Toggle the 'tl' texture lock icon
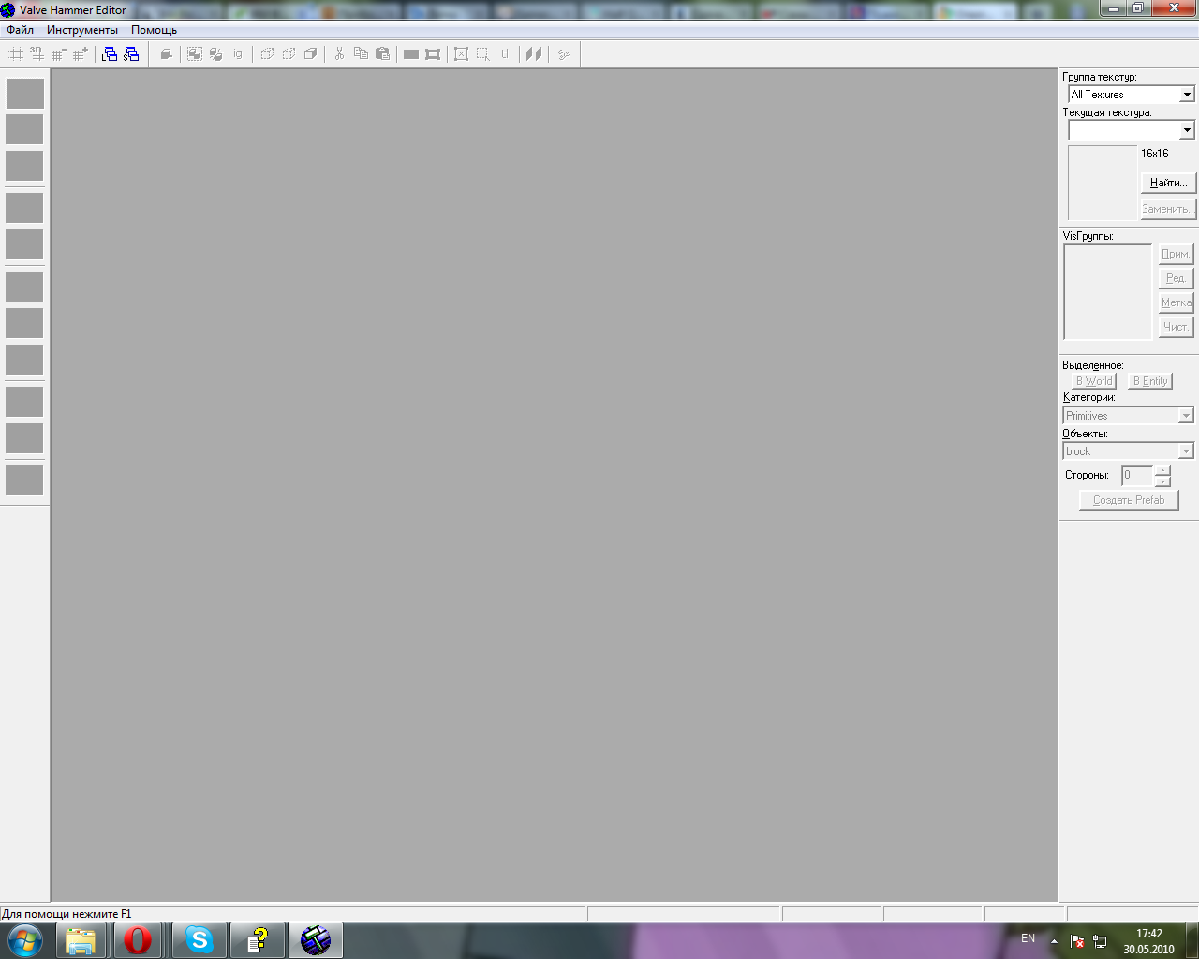1199x959 pixels. click(x=504, y=54)
